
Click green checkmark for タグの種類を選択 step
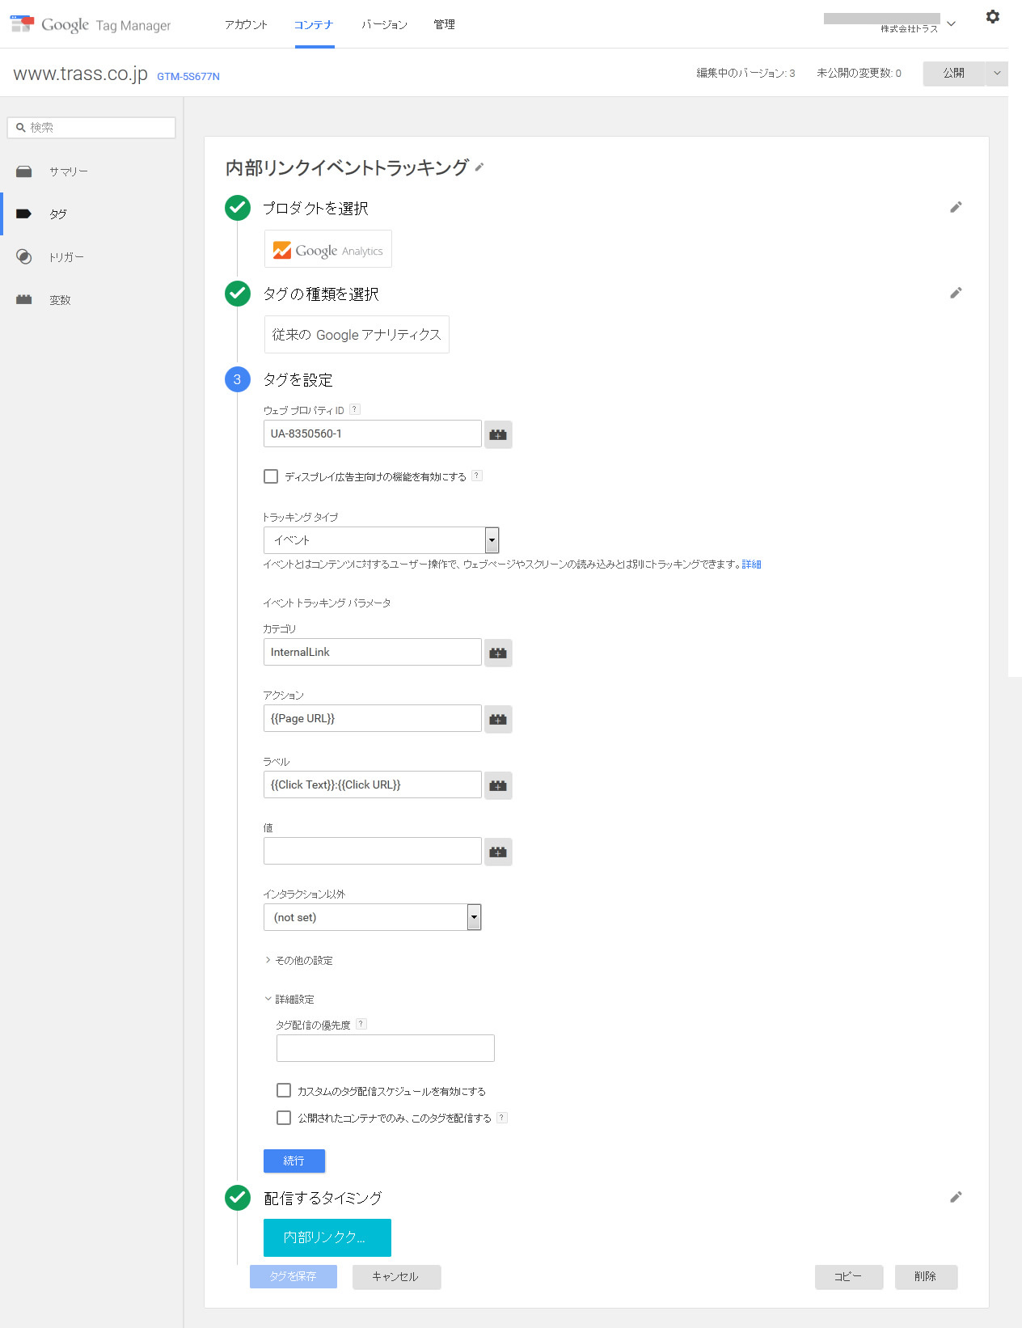(x=238, y=294)
